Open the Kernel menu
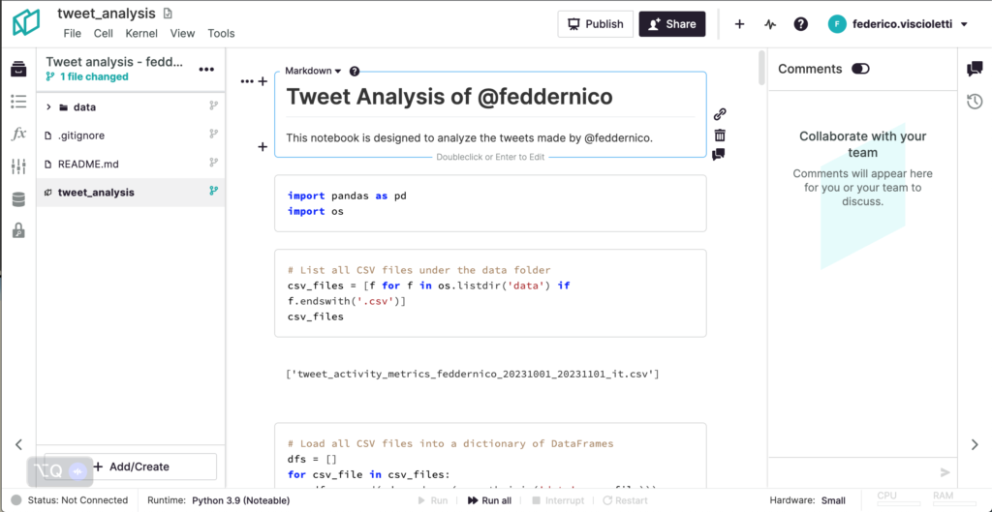The image size is (992, 512). 141,33
